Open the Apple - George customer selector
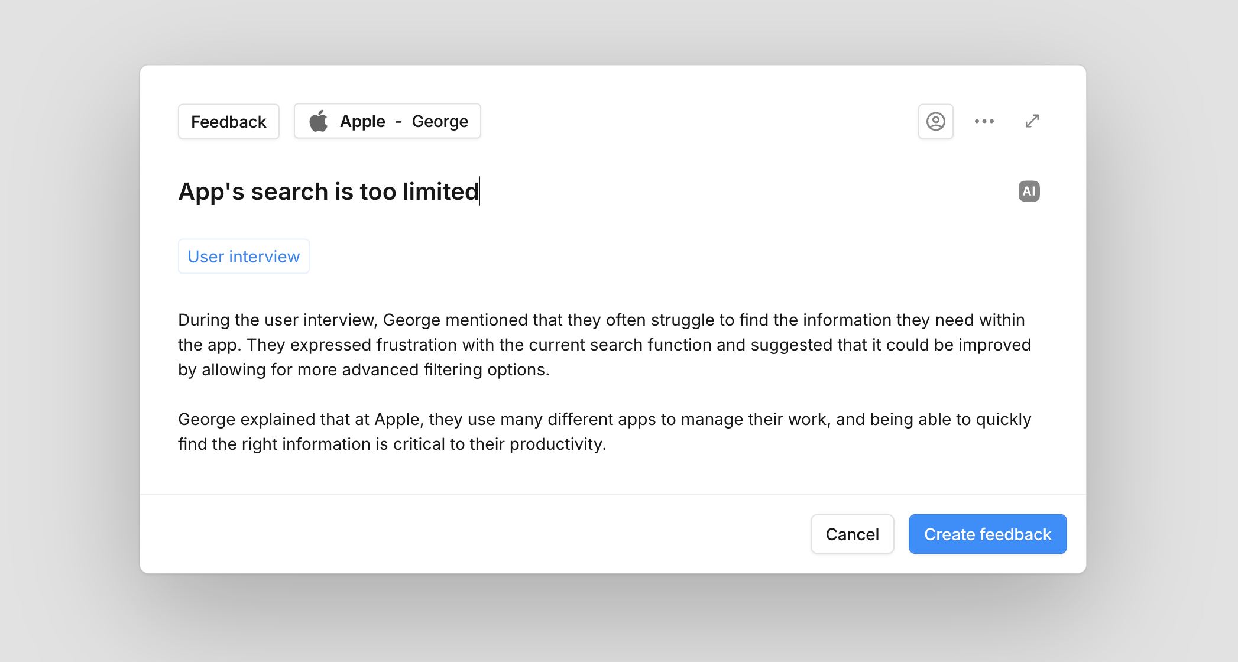The width and height of the screenshot is (1238, 662). (x=387, y=121)
